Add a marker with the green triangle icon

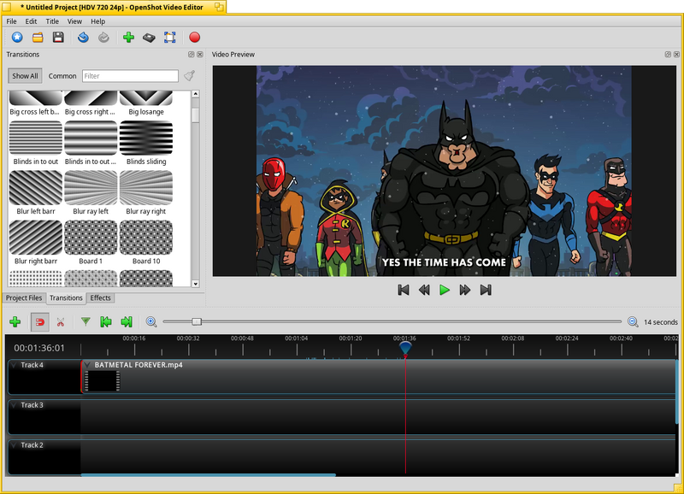pos(85,321)
